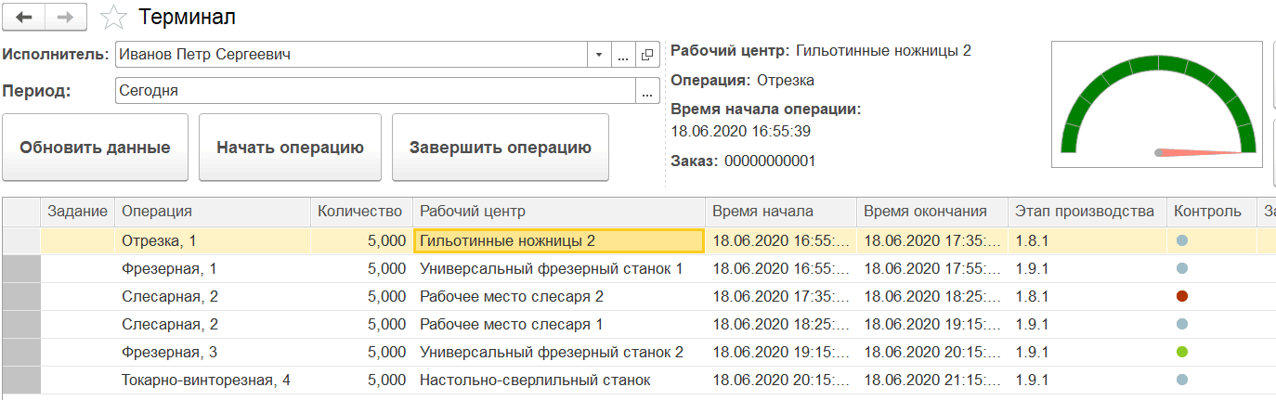
Task: Sort table by Операция column header
Action: (x=214, y=212)
